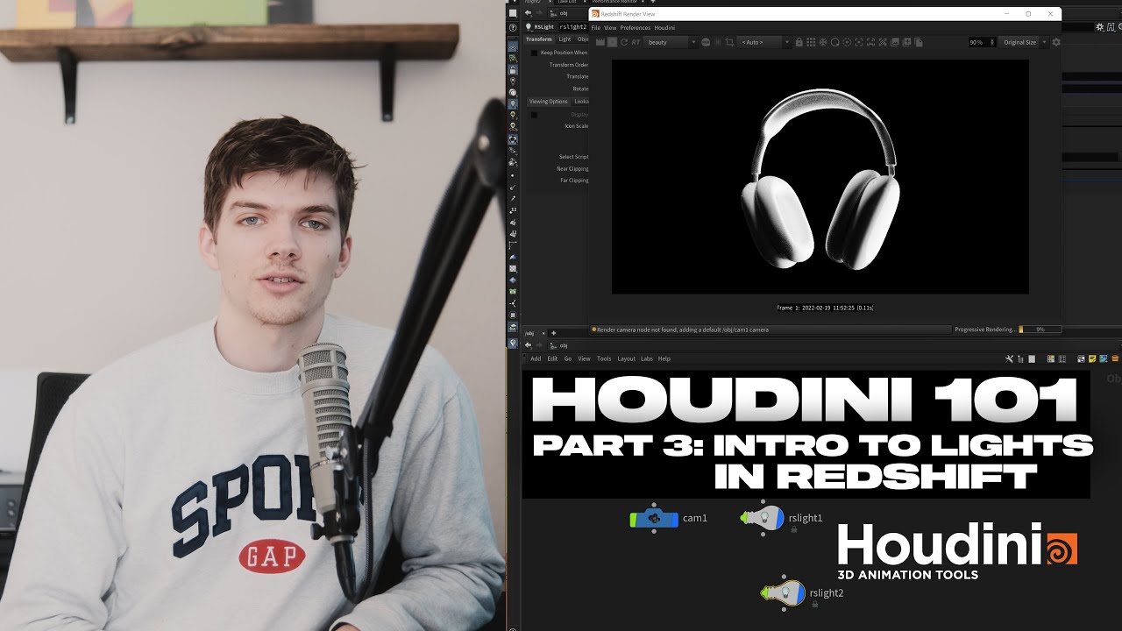
Task: Open the Labs menu in network editor
Action: pyautogui.click(x=647, y=358)
